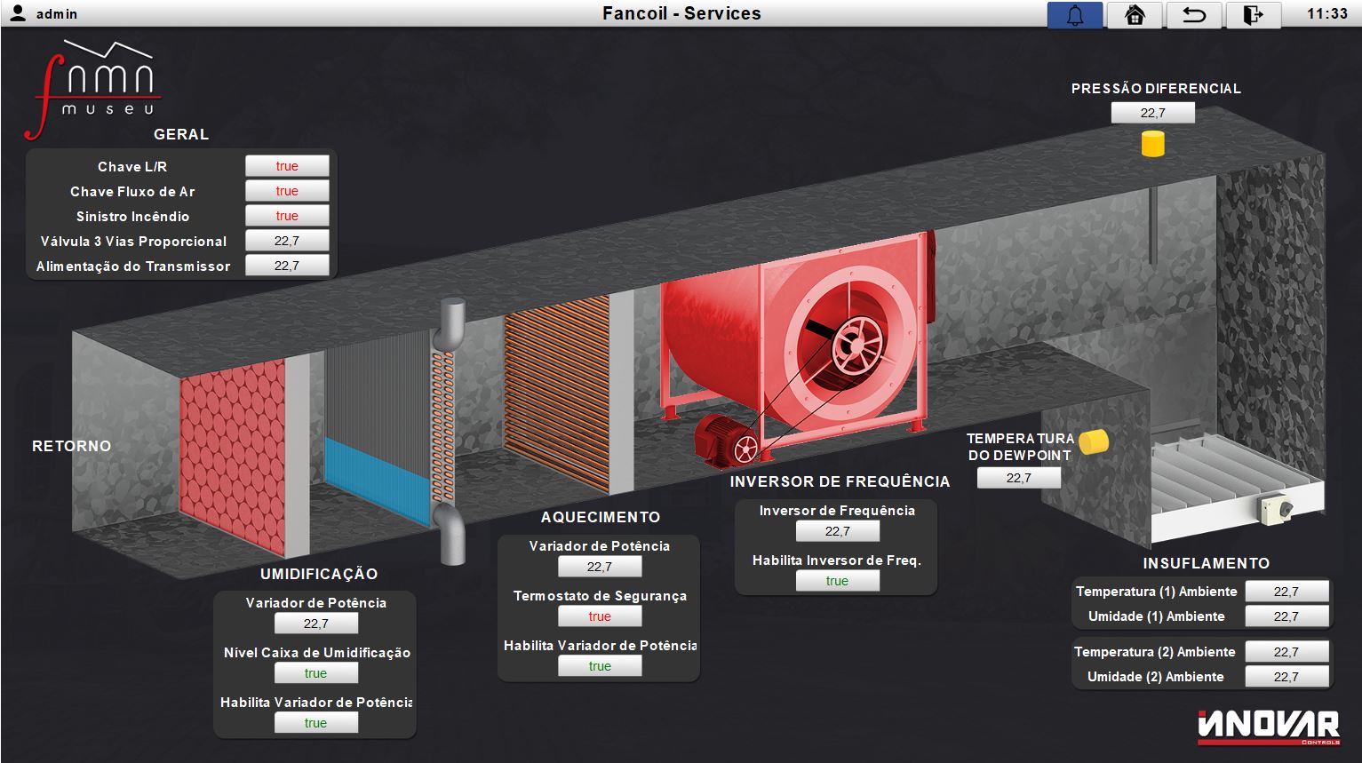This screenshot has width=1362, height=763.
Task: Toggle Aquecimento Habilita Variador de Potência
Action: pyautogui.click(x=600, y=666)
